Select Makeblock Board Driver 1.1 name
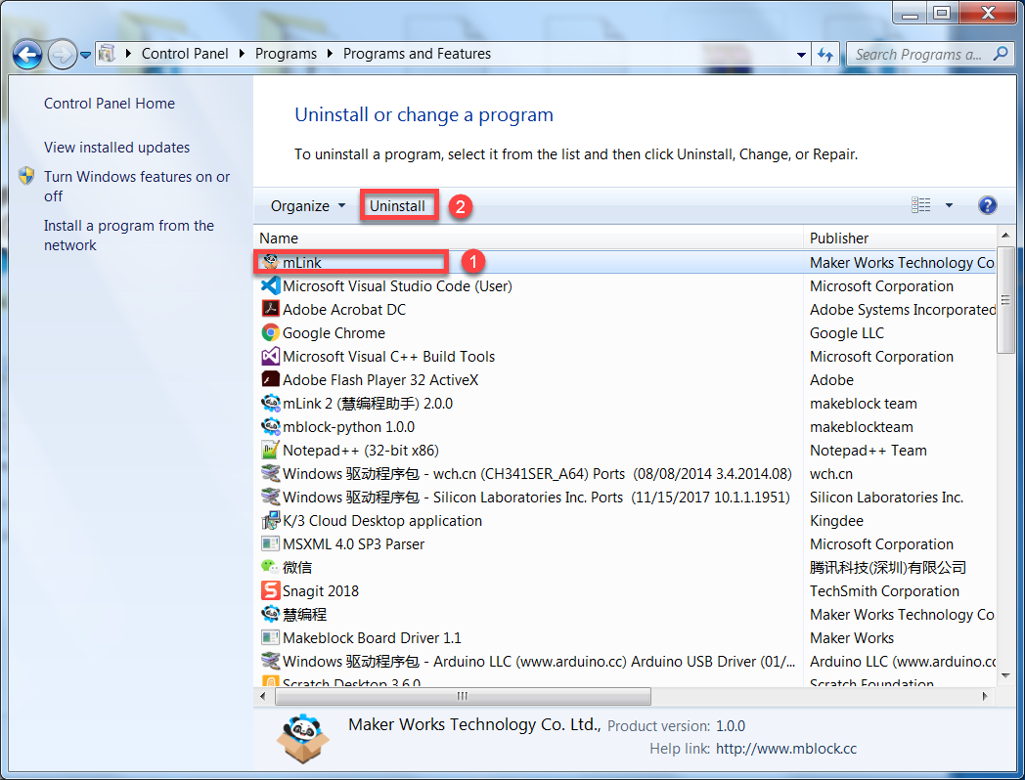 point(372,638)
